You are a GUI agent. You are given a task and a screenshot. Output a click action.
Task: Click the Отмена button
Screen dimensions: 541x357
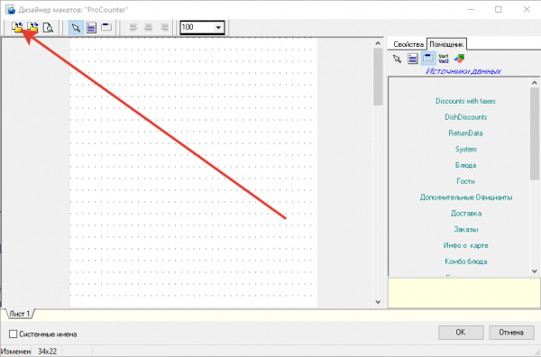511,333
